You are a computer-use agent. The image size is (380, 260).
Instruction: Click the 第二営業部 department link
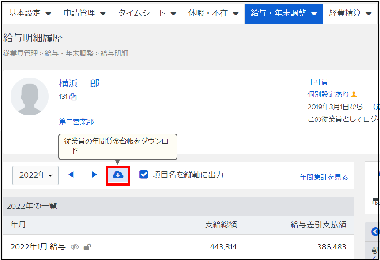tap(76, 122)
